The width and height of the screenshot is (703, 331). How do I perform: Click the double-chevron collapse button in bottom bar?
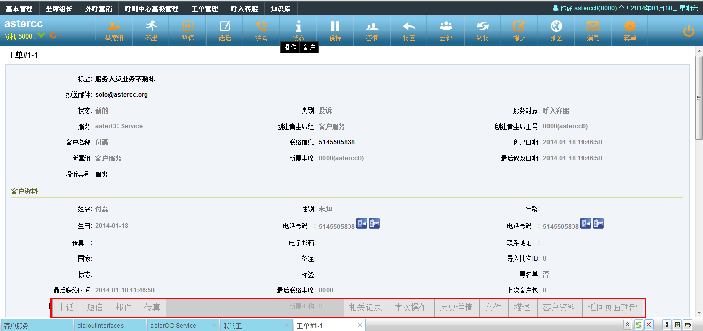coord(627,325)
